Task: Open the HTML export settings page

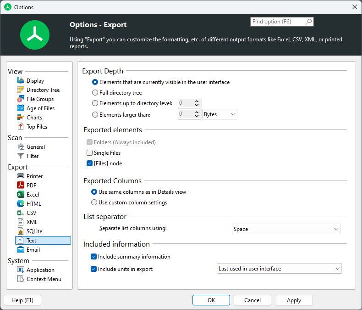Action: pyautogui.click(x=33, y=204)
